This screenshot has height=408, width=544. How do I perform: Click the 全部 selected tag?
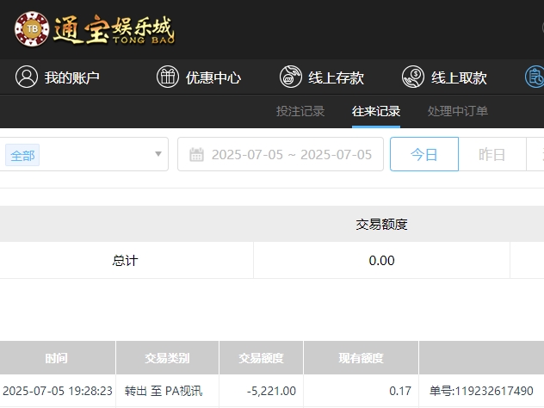pos(22,155)
